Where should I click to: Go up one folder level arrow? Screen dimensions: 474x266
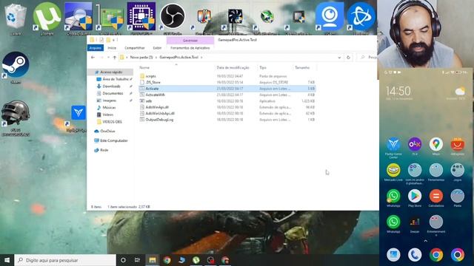(x=115, y=58)
